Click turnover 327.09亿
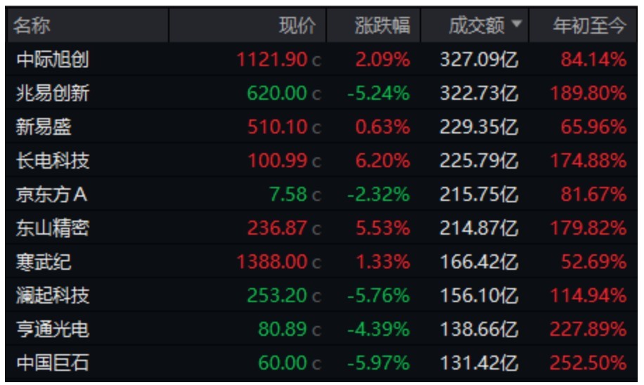 [x=479, y=60]
